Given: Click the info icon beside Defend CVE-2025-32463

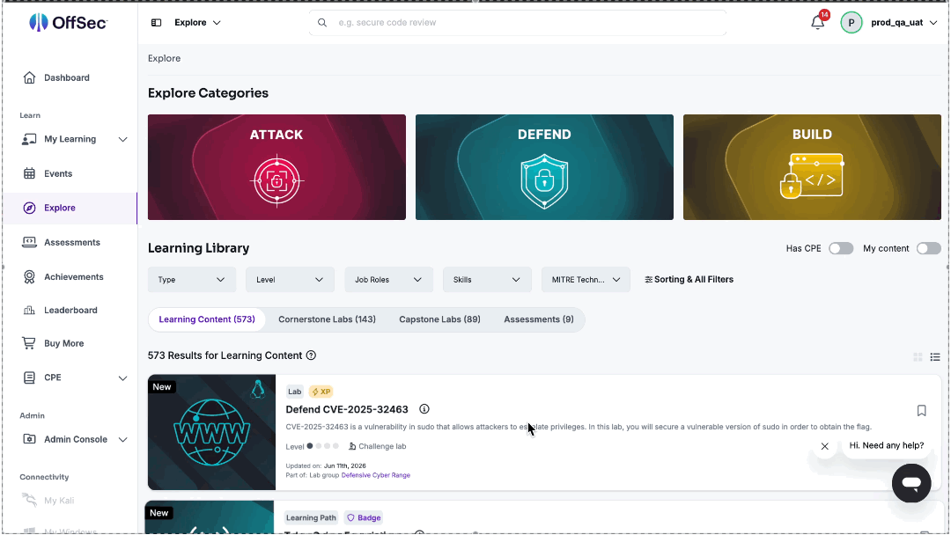Looking at the screenshot, I should pos(424,409).
